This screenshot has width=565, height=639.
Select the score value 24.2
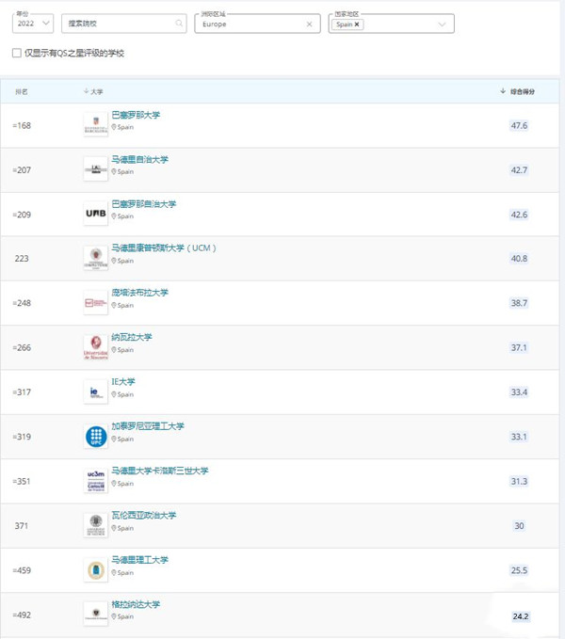[x=521, y=616]
